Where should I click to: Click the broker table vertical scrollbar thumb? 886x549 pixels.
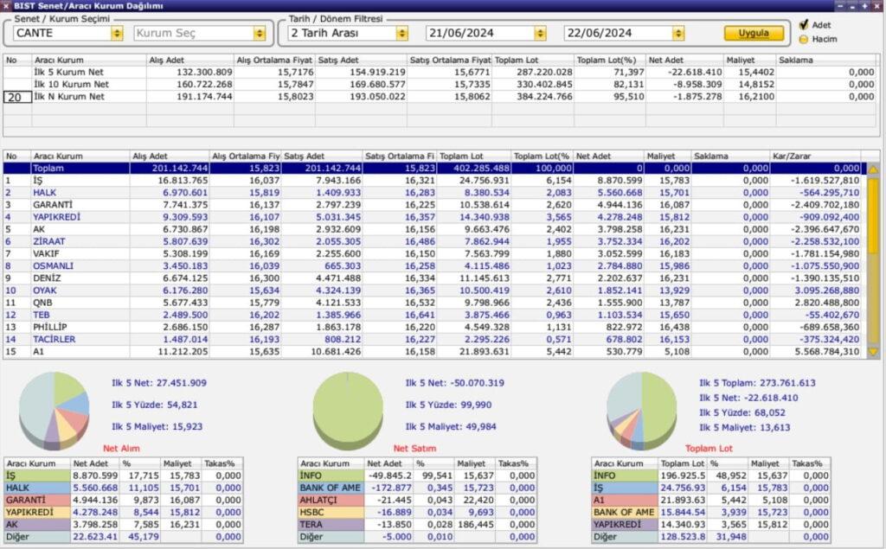873,216
